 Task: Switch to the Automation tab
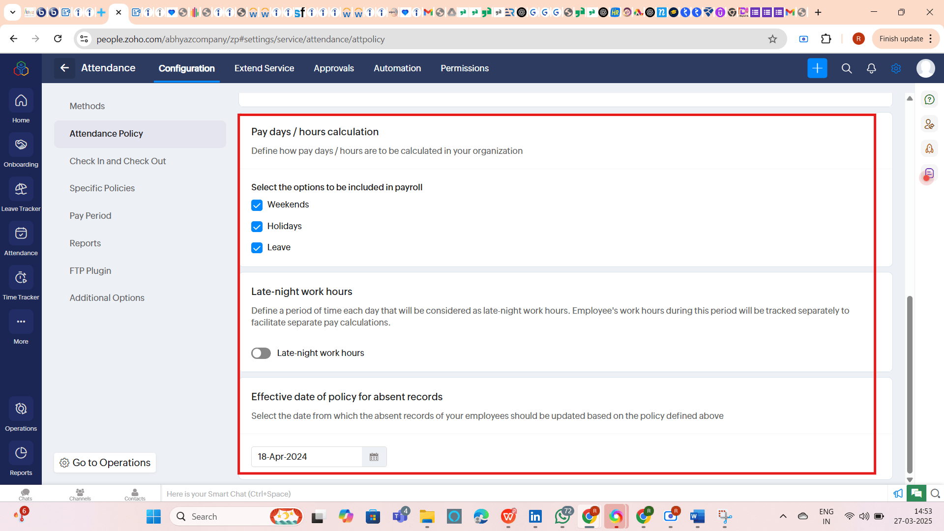click(397, 68)
